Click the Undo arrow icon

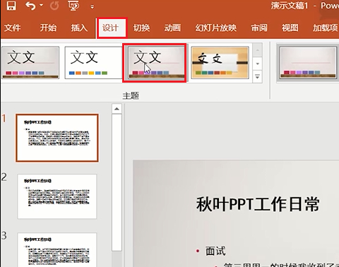[31, 6]
